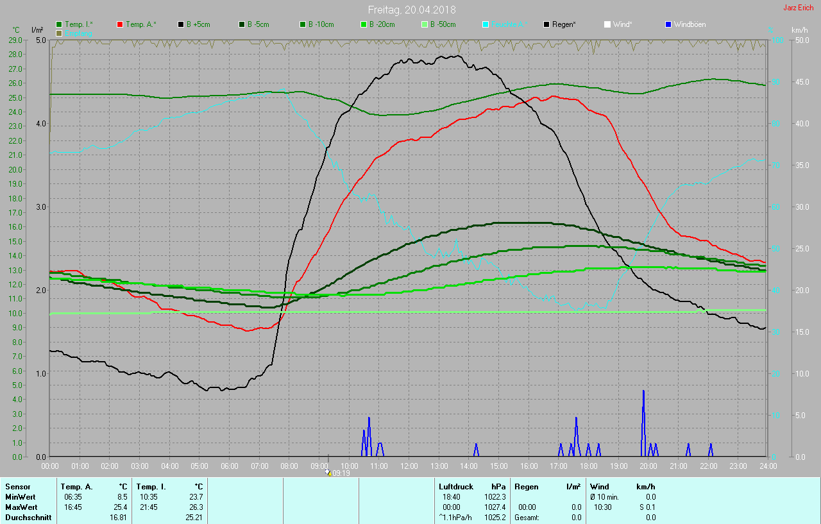The image size is (821, 524).
Task: Click the white Wind* legend swatch
Action: point(607,24)
